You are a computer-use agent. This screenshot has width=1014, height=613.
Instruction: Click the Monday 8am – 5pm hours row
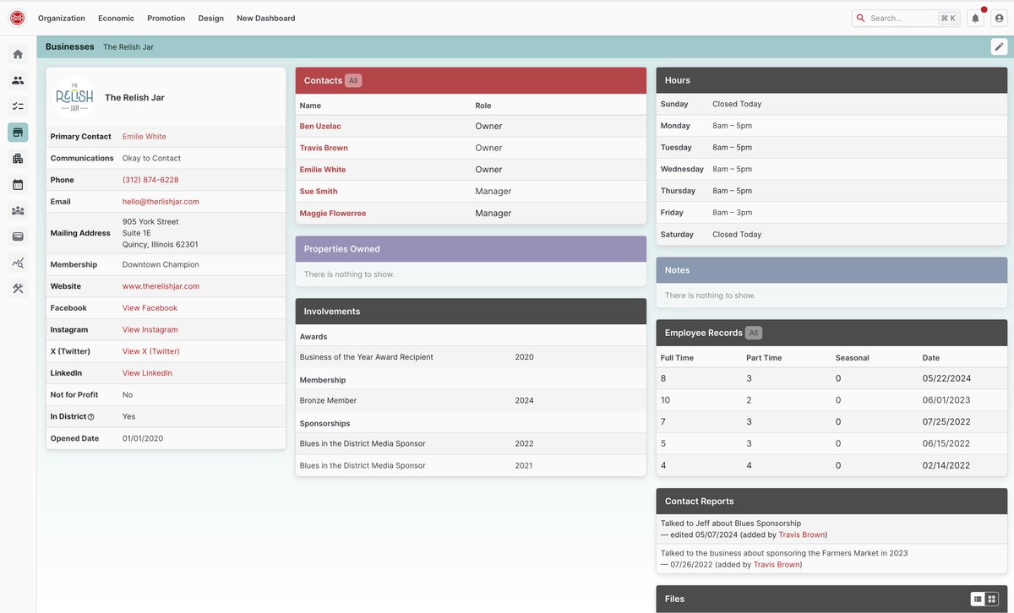831,126
